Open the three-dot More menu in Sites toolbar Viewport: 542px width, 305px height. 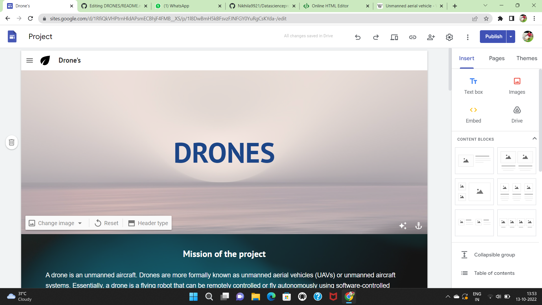(x=467, y=37)
